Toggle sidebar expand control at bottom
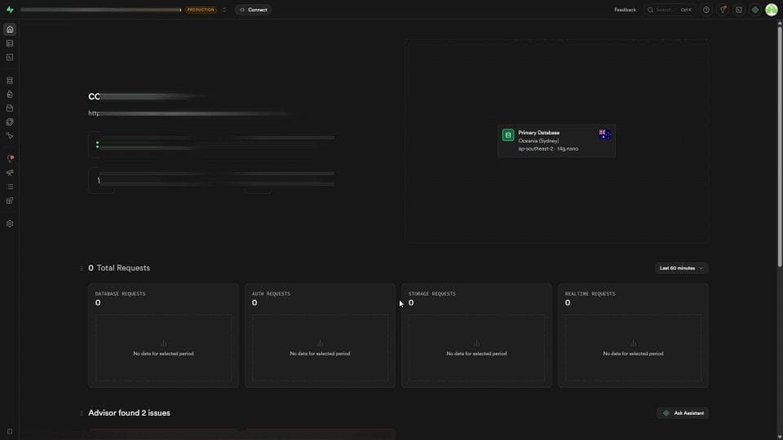The image size is (783, 440). (10, 432)
